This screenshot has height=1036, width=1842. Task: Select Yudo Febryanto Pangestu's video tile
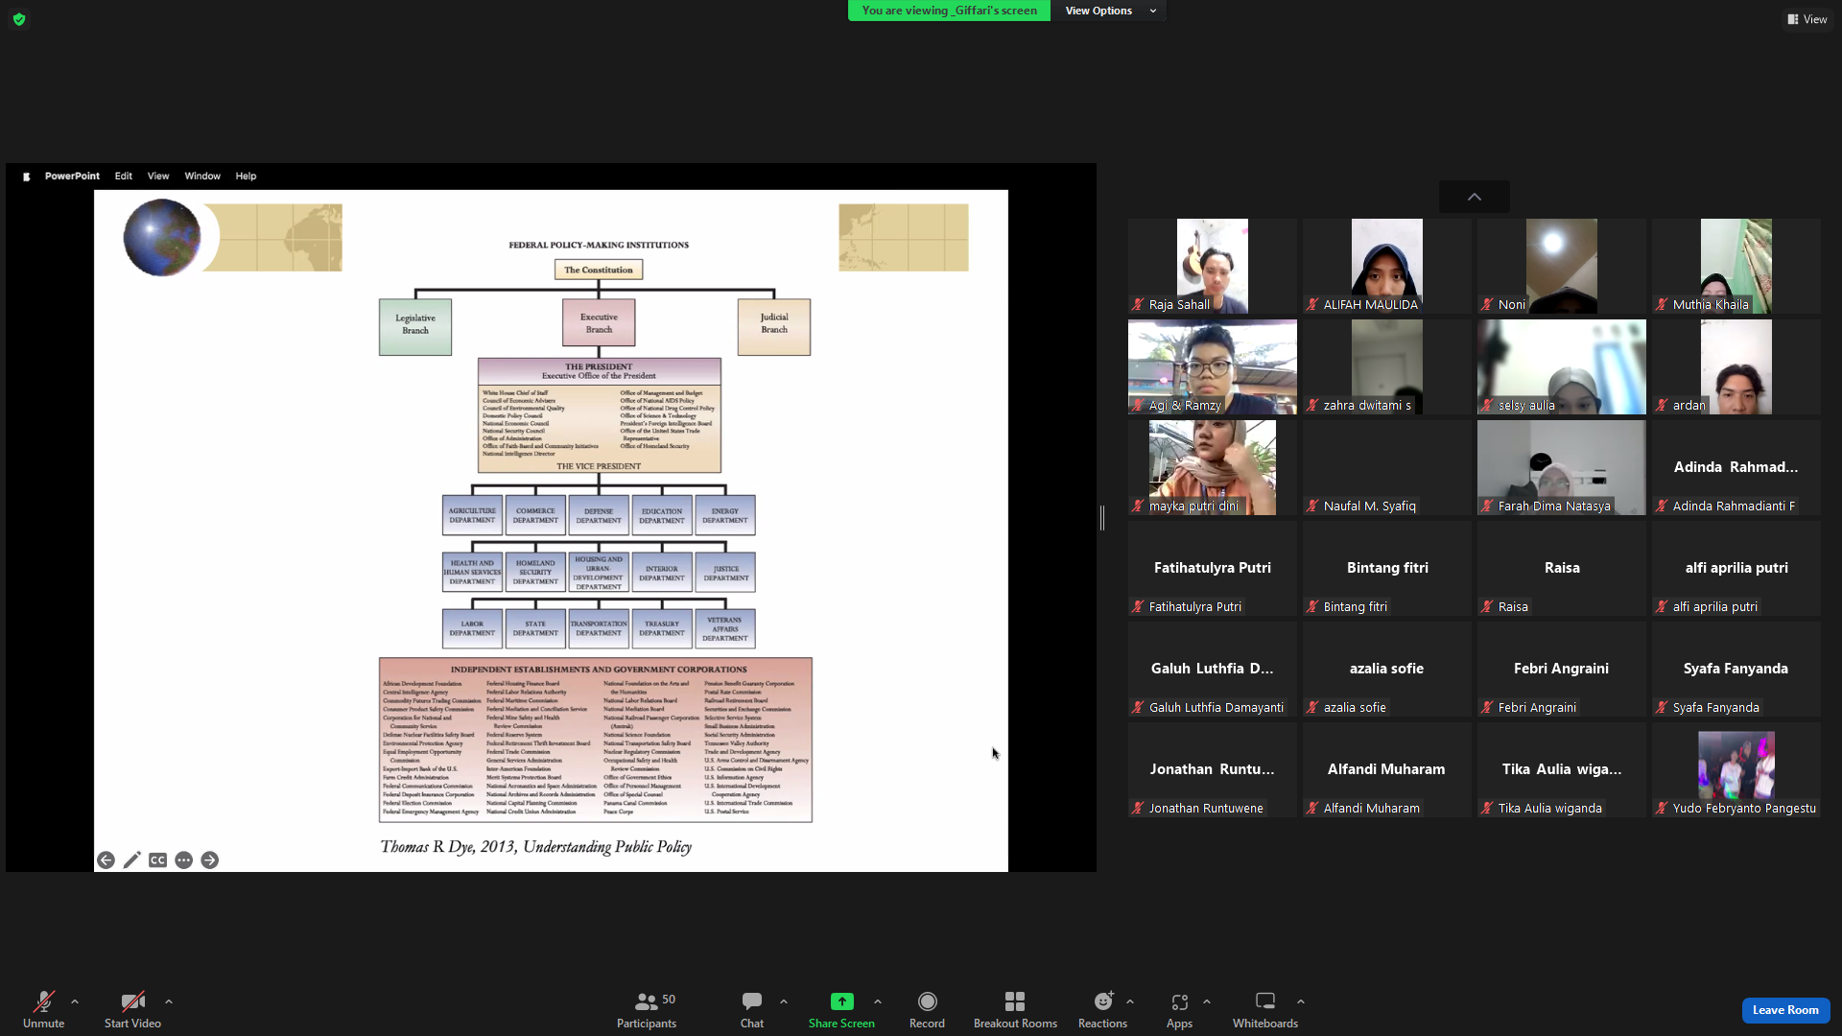(x=1736, y=770)
